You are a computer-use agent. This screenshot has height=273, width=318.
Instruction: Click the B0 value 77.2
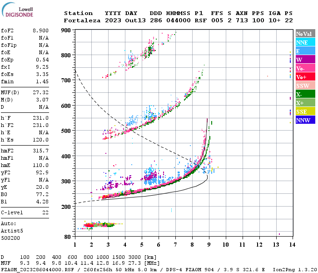(42, 194)
